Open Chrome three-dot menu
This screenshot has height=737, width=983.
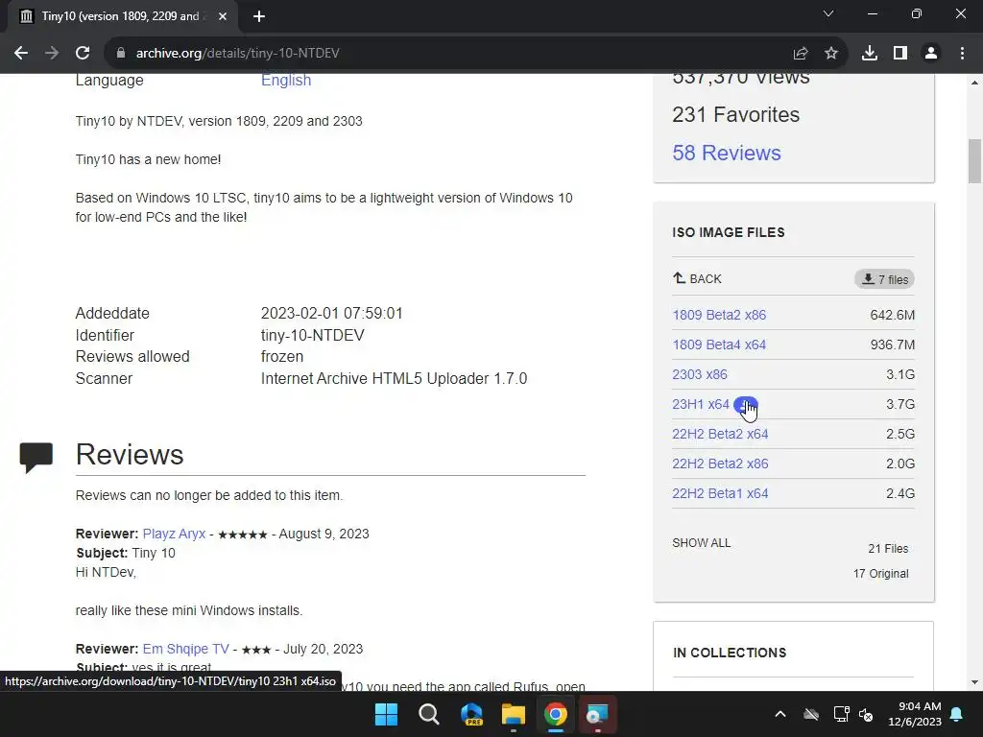[962, 54]
